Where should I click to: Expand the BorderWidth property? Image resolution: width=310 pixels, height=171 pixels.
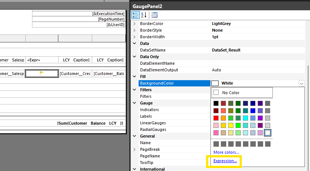[x=135, y=37]
